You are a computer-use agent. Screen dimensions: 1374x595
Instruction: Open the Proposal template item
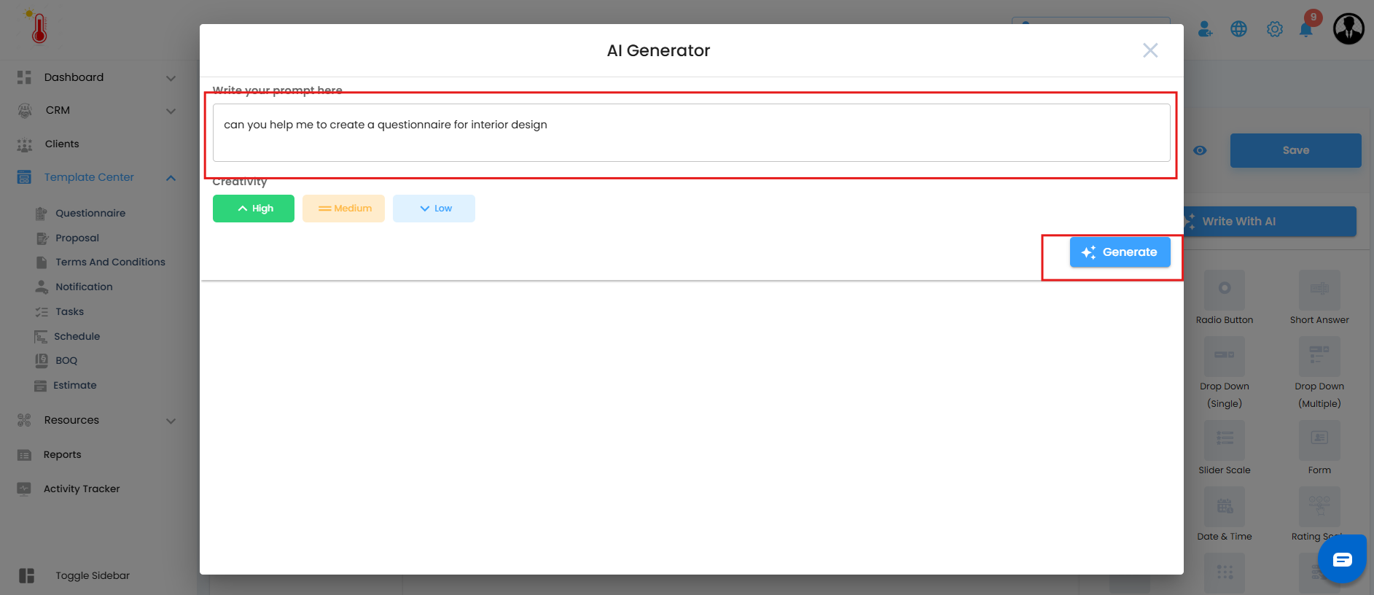coord(77,238)
